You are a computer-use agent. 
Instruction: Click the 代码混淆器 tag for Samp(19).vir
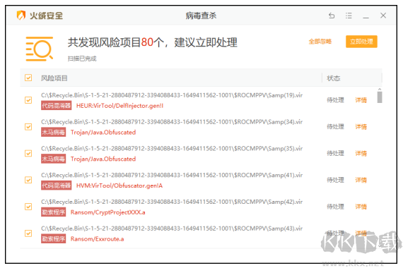point(56,106)
